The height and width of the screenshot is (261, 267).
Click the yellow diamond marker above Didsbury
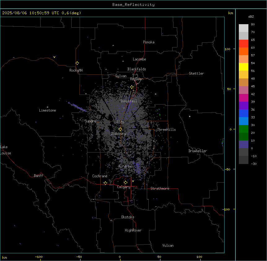(x=120, y=129)
